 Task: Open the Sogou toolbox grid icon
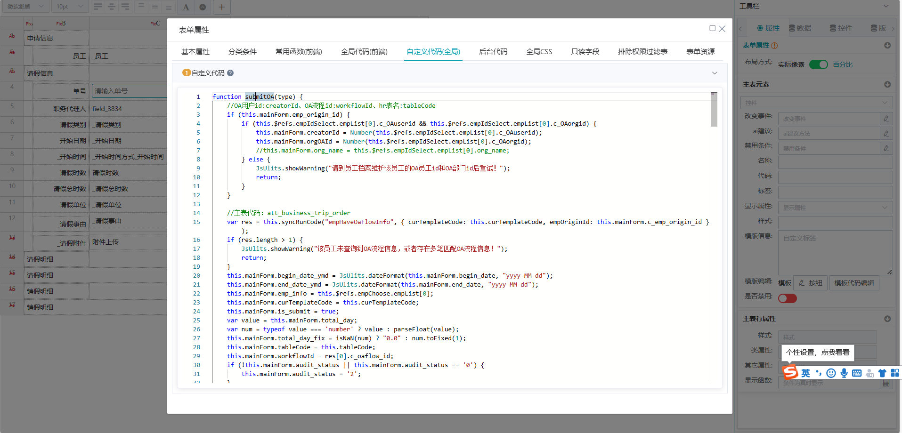pyautogui.click(x=895, y=373)
